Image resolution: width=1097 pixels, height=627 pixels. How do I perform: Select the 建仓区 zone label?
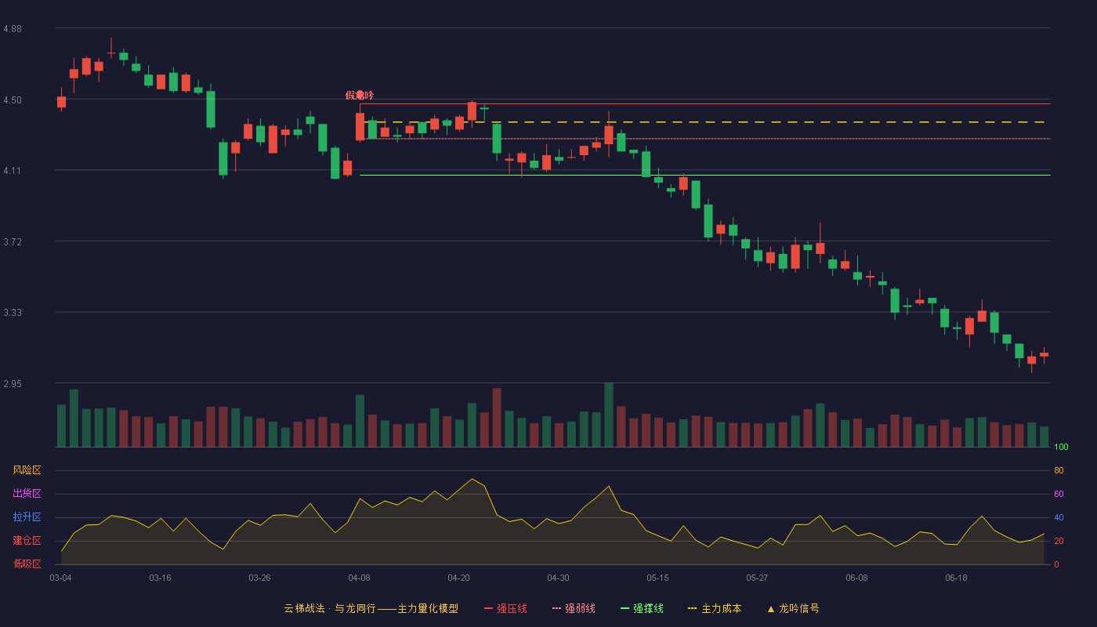27,541
